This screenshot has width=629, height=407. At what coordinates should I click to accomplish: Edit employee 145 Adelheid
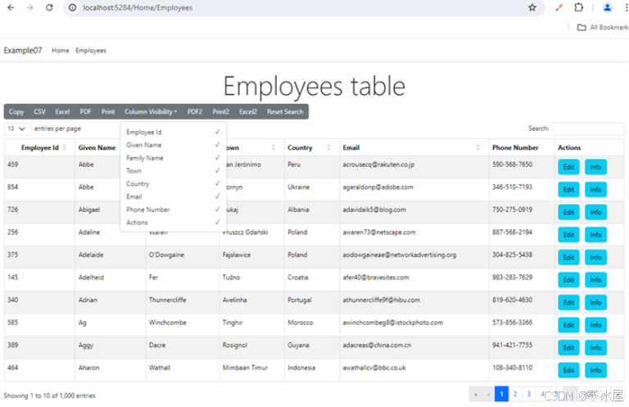click(568, 280)
